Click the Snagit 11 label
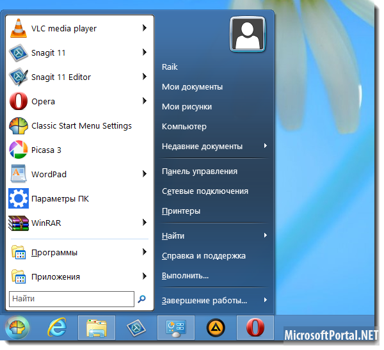 48,52
